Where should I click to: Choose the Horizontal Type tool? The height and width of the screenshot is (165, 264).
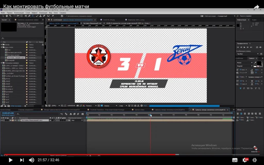[32, 16]
